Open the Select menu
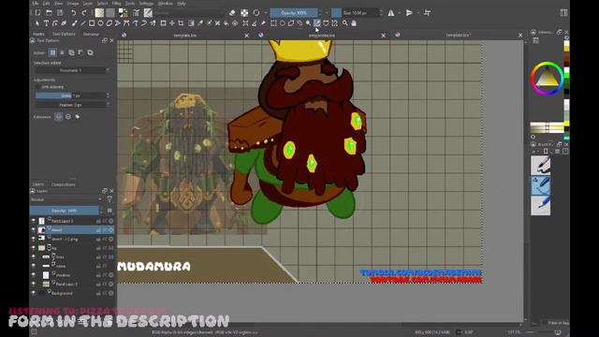 click(x=102, y=3)
